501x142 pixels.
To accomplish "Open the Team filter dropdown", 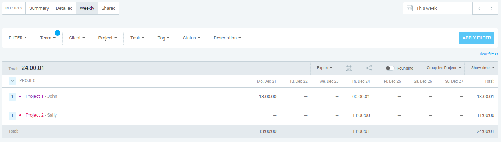I will pyautogui.click(x=48, y=38).
